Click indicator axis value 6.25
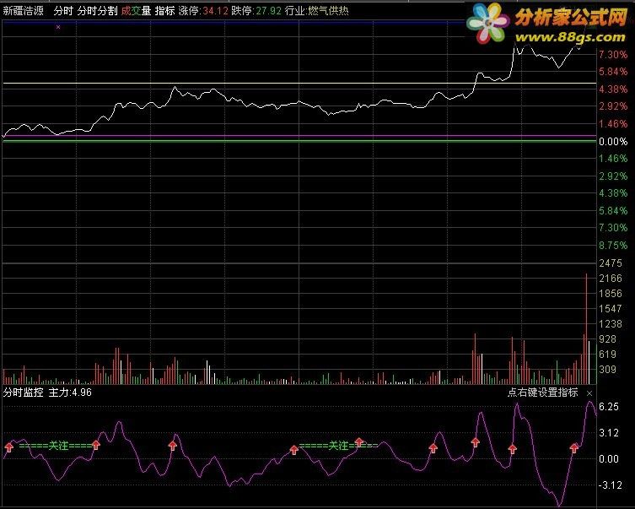 [x=609, y=407]
